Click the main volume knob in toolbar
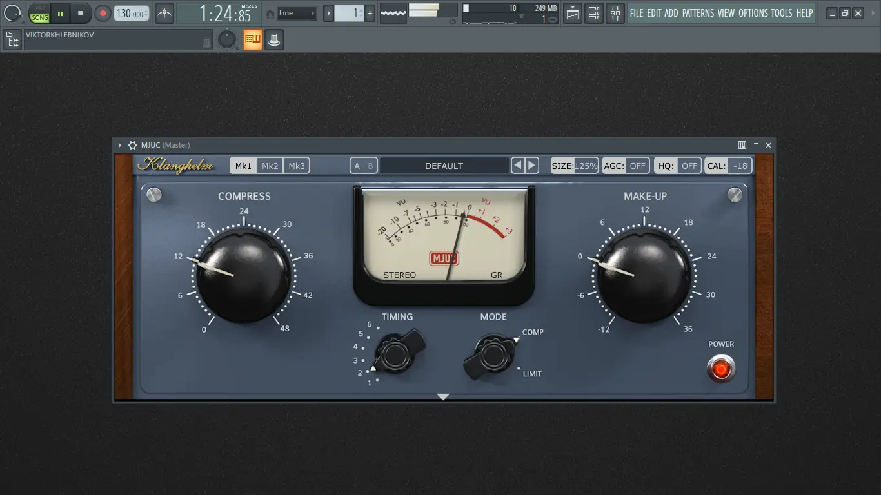The height and width of the screenshot is (495, 881). pyautogui.click(x=13, y=12)
